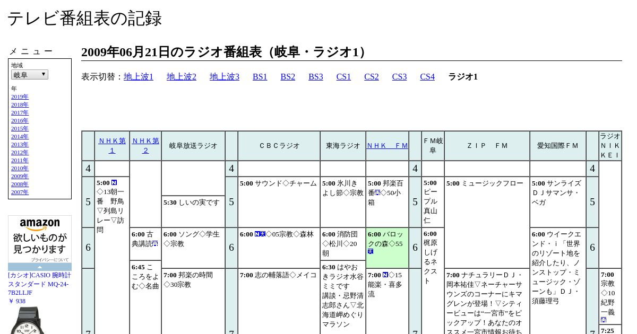Switch to the CS1 listing
This screenshot has height=334, width=637.
click(x=343, y=77)
